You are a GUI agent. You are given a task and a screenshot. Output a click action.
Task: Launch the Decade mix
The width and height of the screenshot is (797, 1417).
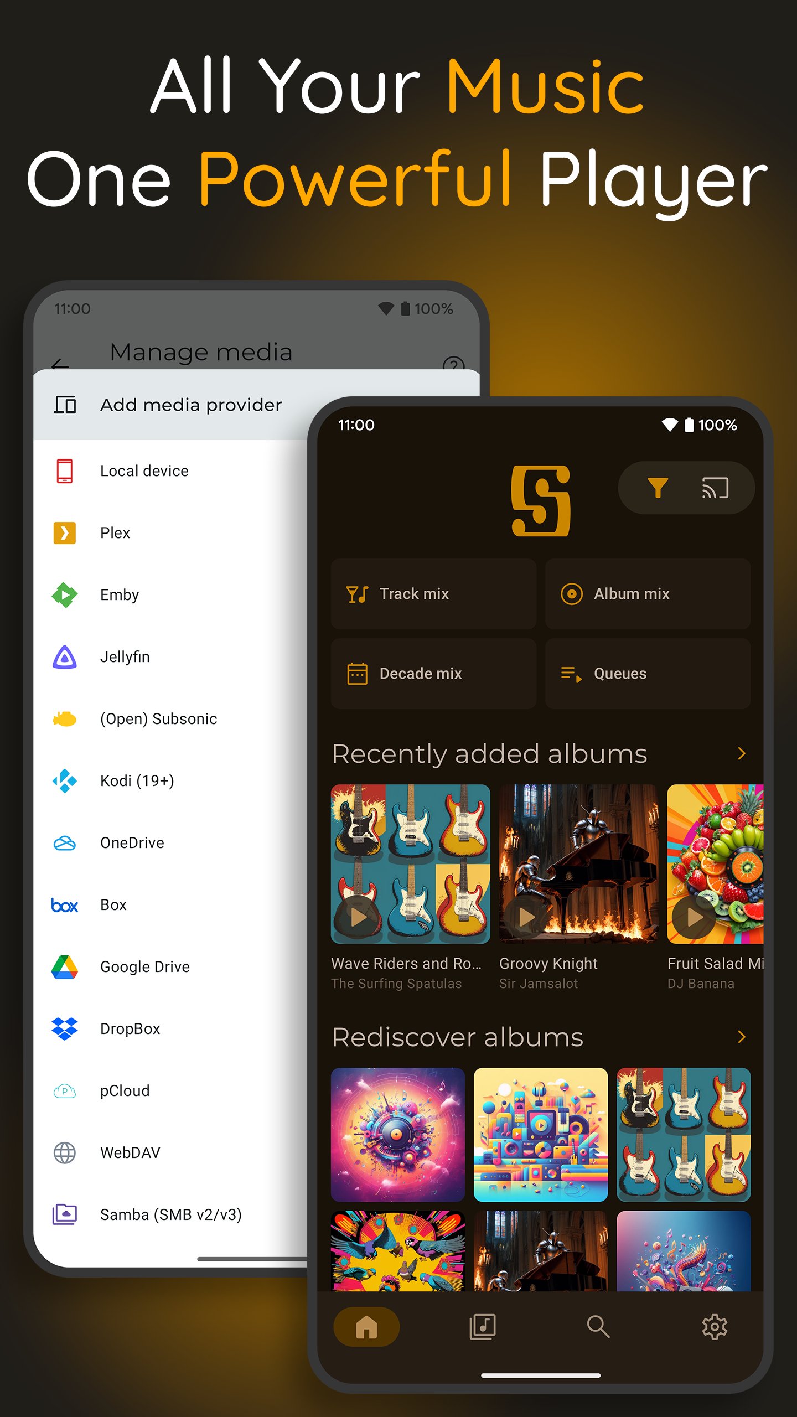433,674
